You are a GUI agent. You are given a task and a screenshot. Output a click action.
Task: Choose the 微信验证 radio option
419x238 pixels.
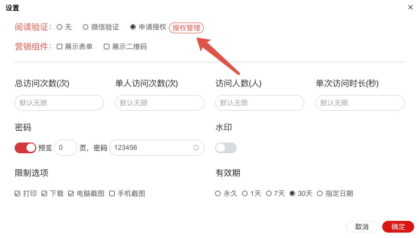click(x=86, y=27)
